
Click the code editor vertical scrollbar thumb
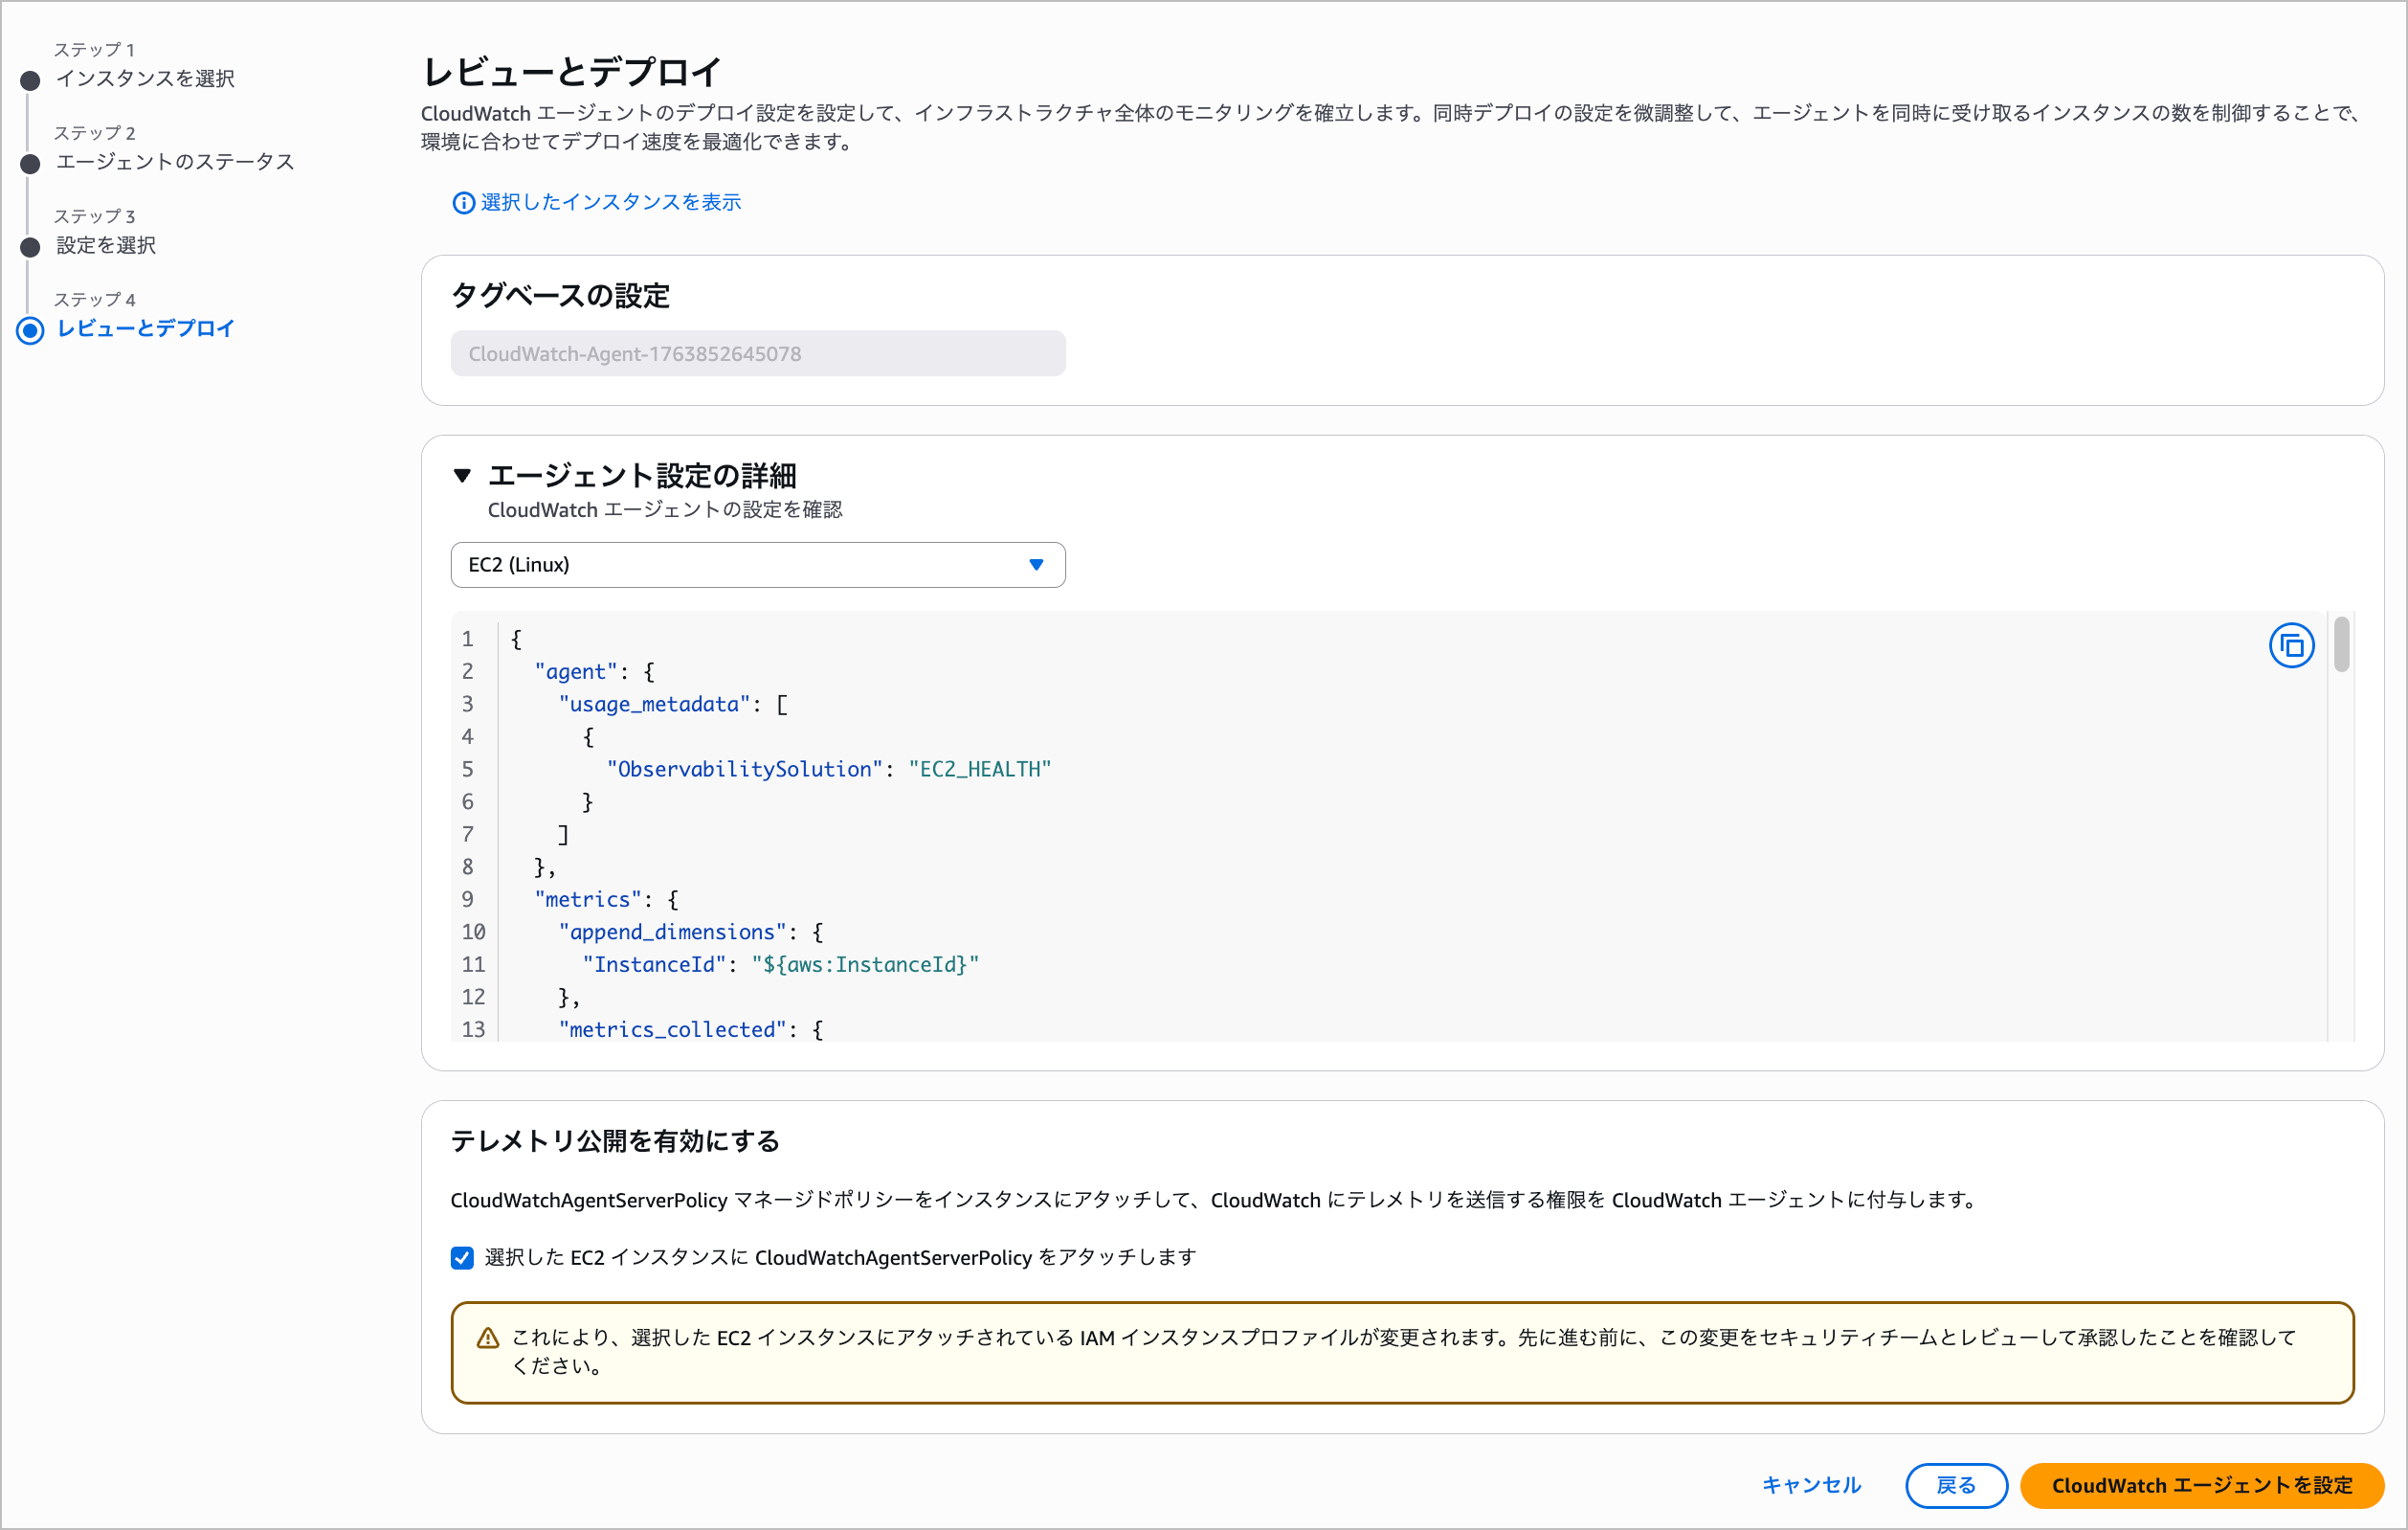tap(2341, 643)
